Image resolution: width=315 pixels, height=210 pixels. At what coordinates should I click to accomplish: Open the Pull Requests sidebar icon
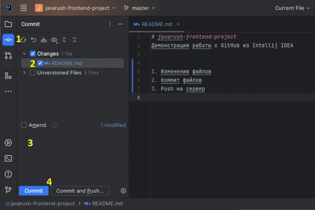pos(8,55)
